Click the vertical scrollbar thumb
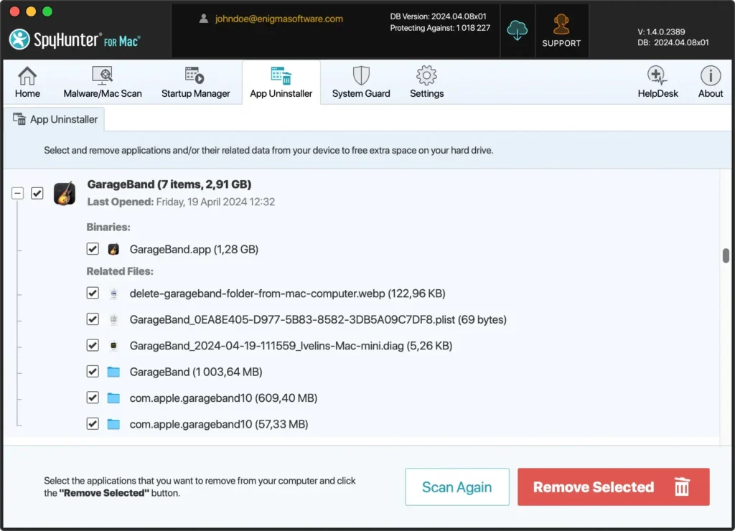735x531 pixels. [x=726, y=256]
